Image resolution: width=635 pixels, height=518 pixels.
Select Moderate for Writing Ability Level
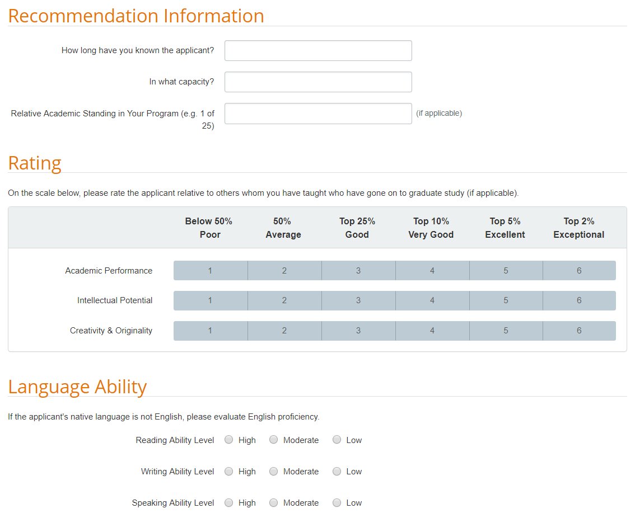pos(274,471)
